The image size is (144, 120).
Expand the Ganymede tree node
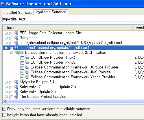tap(6, 38)
